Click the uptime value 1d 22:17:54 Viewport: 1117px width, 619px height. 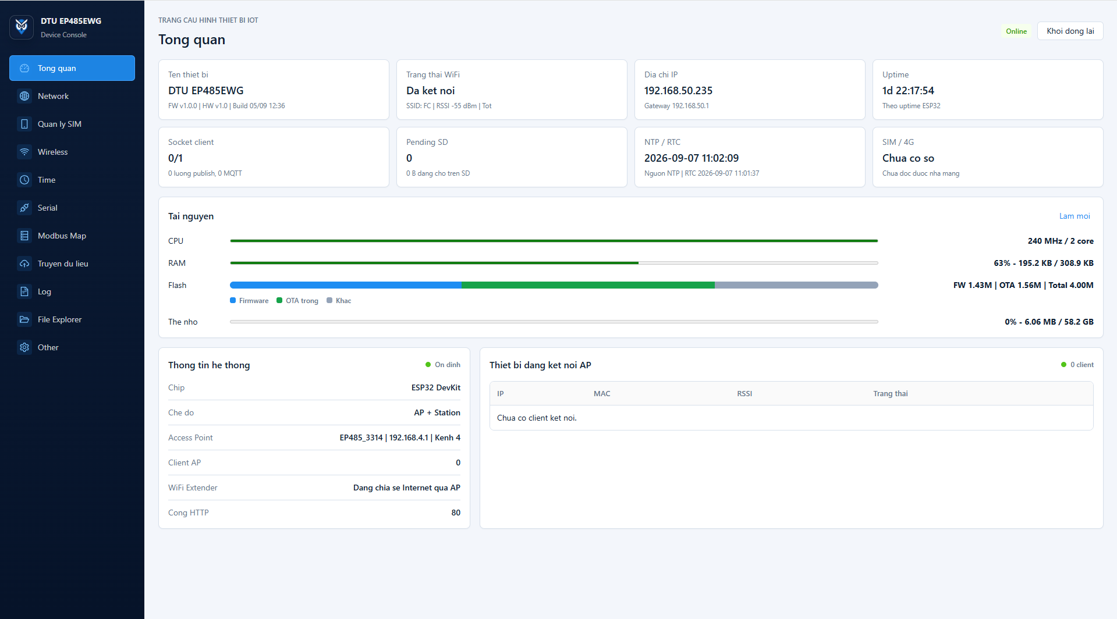pos(908,91)
